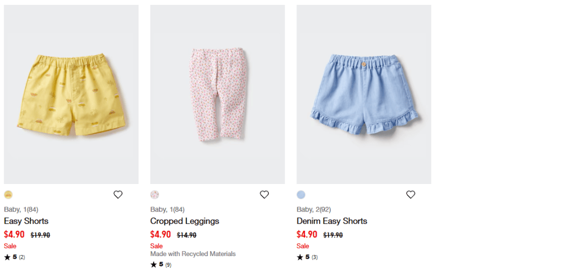Go to the Cropped Leggings product page

[x=184, y=221]
